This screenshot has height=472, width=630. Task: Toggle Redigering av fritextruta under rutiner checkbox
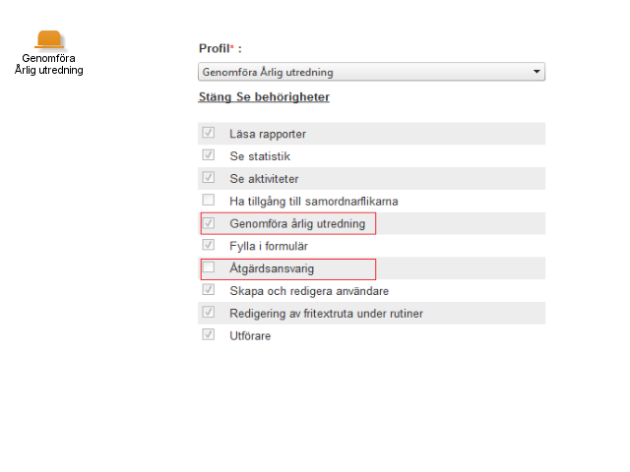pos(208,313)
